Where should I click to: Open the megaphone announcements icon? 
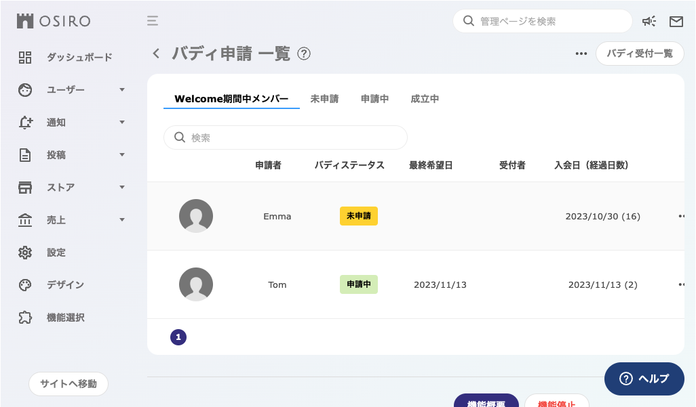[649, 21]
